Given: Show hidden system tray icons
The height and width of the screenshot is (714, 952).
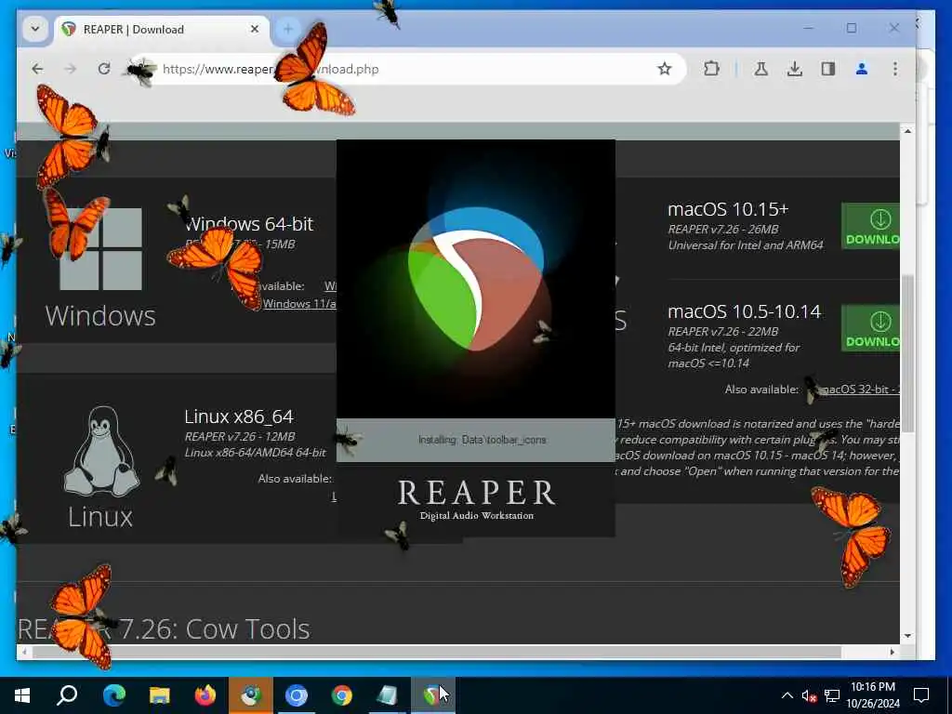Looking at the screenshot, I should click(x=787, y=695).
